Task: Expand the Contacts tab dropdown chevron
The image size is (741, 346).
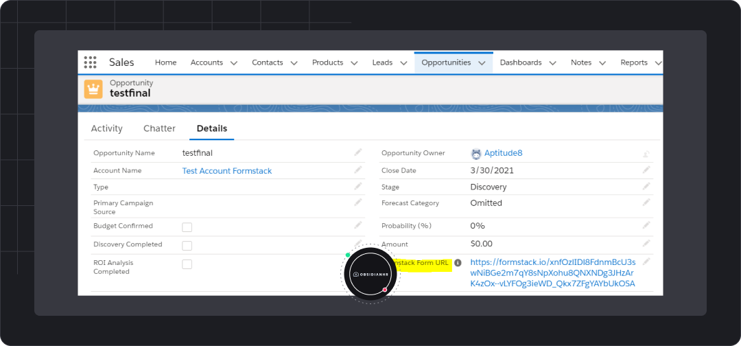Action: tap(294, 63)
